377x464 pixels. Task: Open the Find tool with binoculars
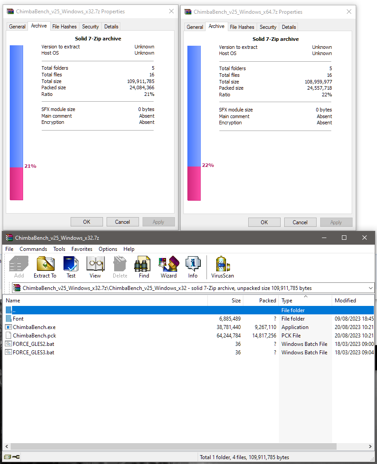click(144, 267)
